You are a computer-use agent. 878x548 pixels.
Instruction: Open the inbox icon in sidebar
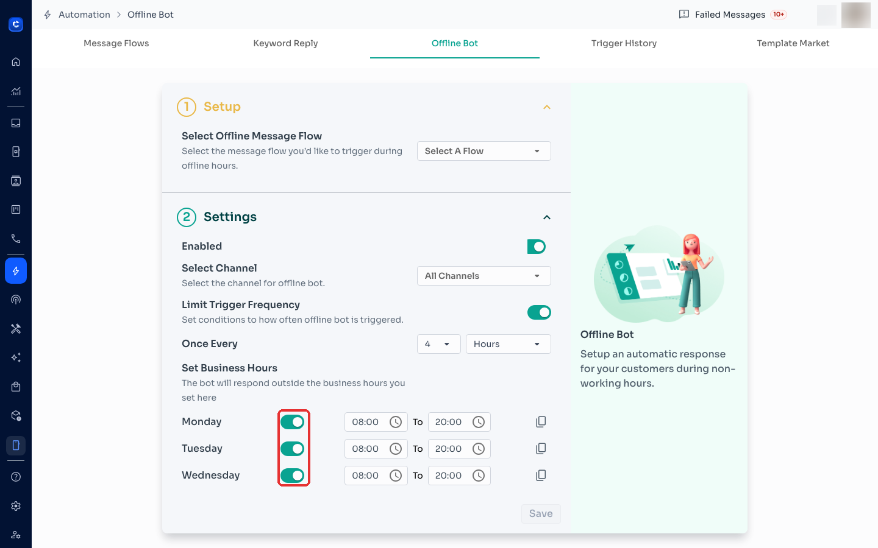coord(16,123)
